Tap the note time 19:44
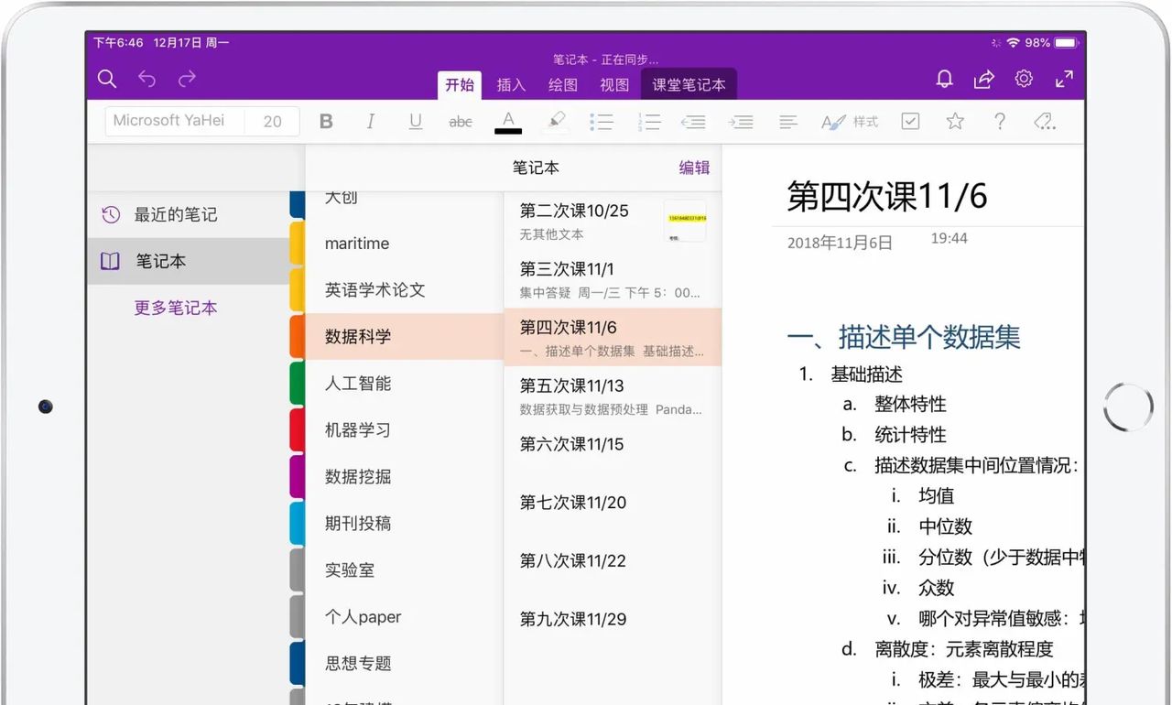 [950, 238]
